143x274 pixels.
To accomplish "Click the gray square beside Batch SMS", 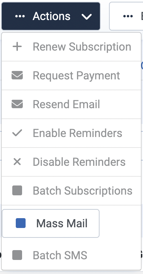I will 17,255.
